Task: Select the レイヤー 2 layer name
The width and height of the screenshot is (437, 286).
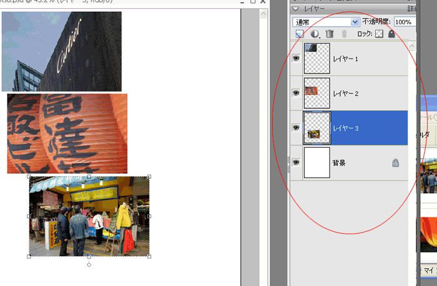Action: [345, 93]
